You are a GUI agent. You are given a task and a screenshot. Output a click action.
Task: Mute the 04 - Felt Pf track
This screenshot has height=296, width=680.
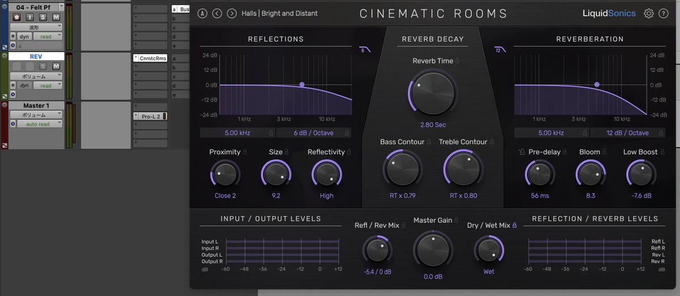pos(56,18)
